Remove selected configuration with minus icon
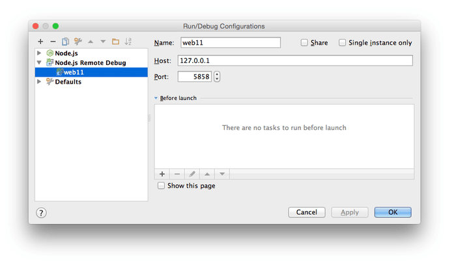This screenshot has height=261, width=456. (53, 42)
